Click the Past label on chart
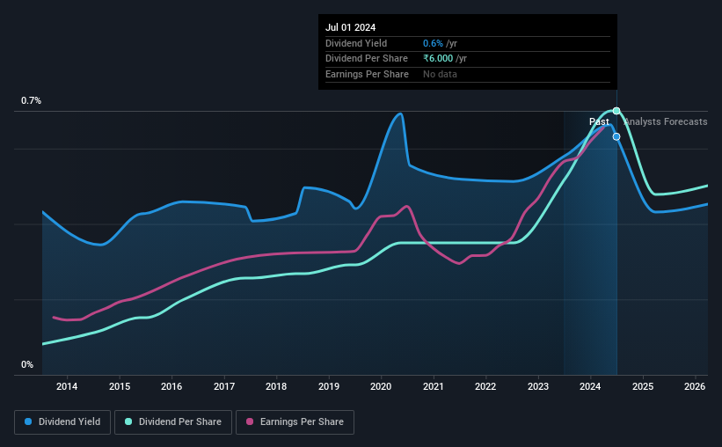Viewport: 722px width, 447px height. [599, 121]
